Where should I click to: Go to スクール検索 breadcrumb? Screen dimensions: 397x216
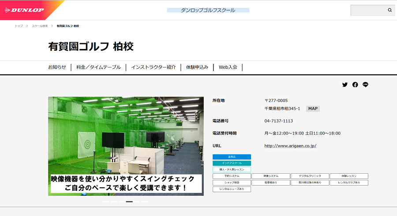coord(40,26)
